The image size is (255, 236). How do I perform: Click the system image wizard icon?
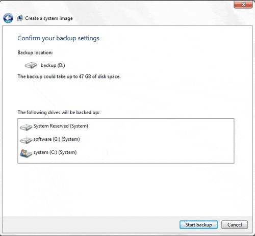20,18
